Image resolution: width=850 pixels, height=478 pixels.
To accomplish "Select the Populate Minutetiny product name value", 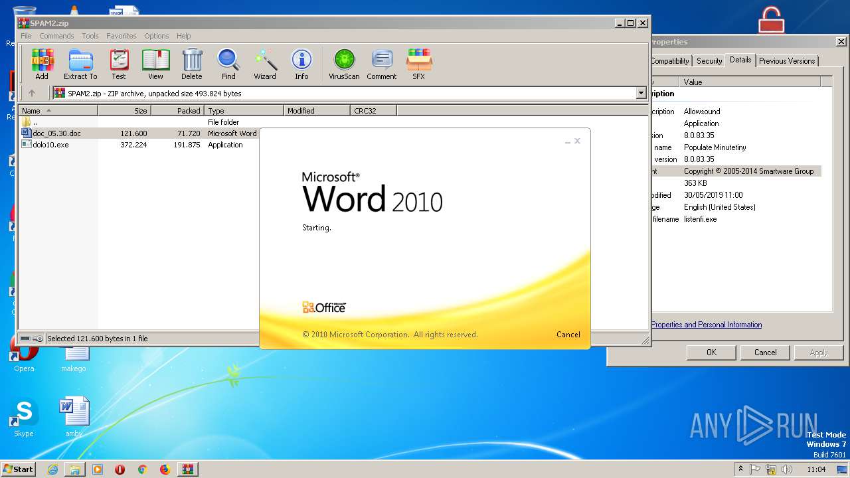I will click(x=715, y=147).
